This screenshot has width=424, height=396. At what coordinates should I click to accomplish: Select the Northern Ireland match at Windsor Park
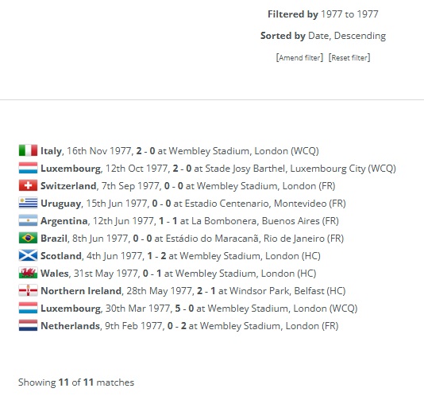(x=193, y=290)
